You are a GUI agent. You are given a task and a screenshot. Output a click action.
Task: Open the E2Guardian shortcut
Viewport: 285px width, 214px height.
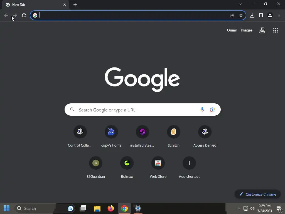click(x=96, y=167)
